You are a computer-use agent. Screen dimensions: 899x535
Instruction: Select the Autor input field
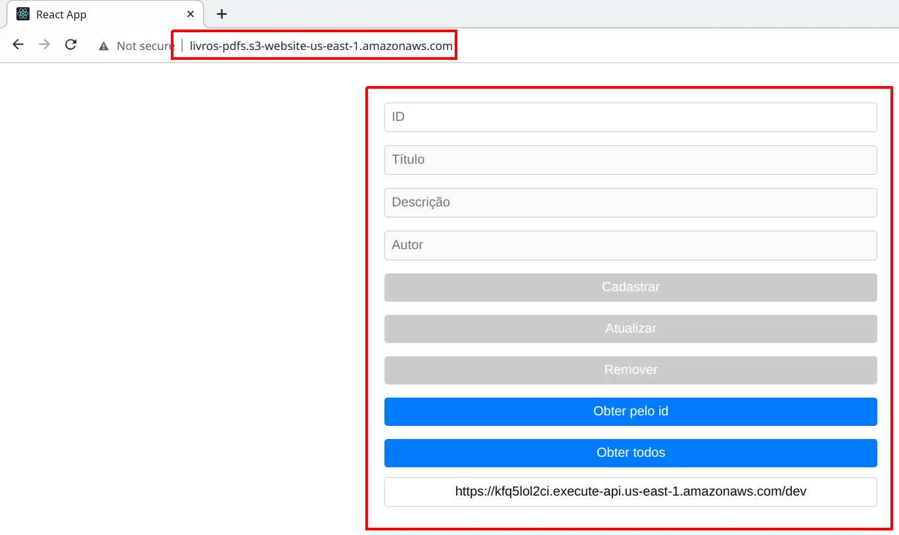[630, 245]
